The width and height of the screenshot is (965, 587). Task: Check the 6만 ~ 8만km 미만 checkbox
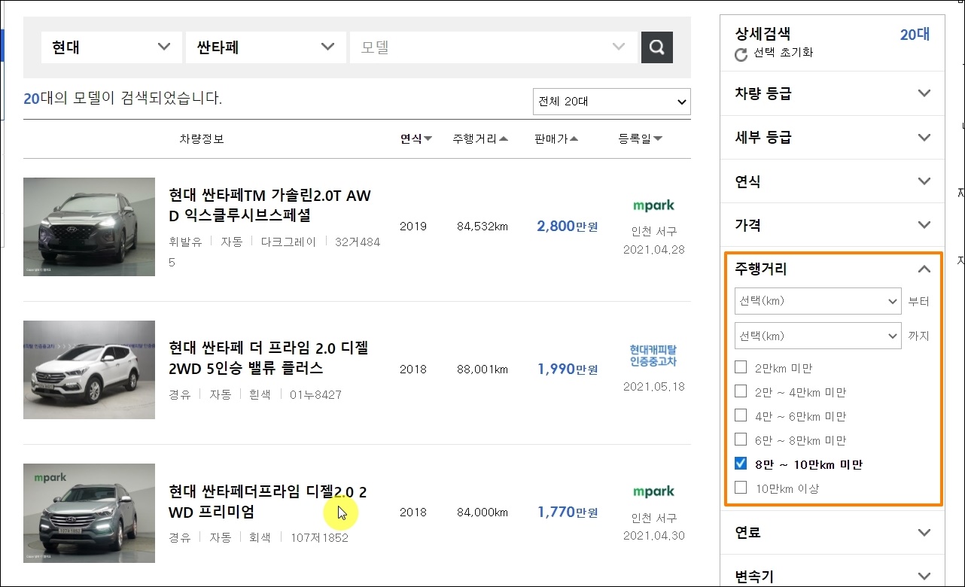tap(741, 439)
